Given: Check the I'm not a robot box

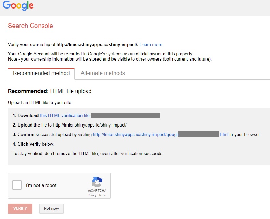Looking at the screenshot, I should (x=17, y=185).
